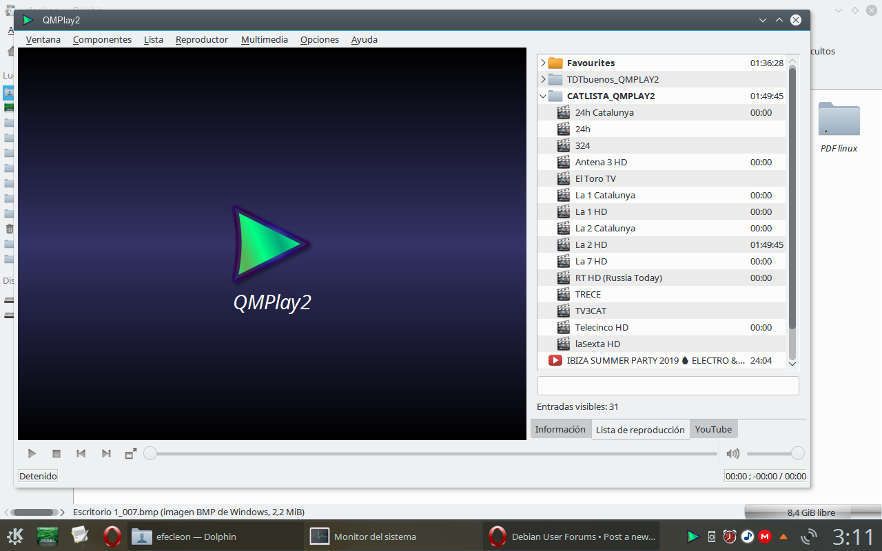This screenshot has width=882, height=551.
Task: Open the Multimedia menu
Action: click(x=265, y=39)
